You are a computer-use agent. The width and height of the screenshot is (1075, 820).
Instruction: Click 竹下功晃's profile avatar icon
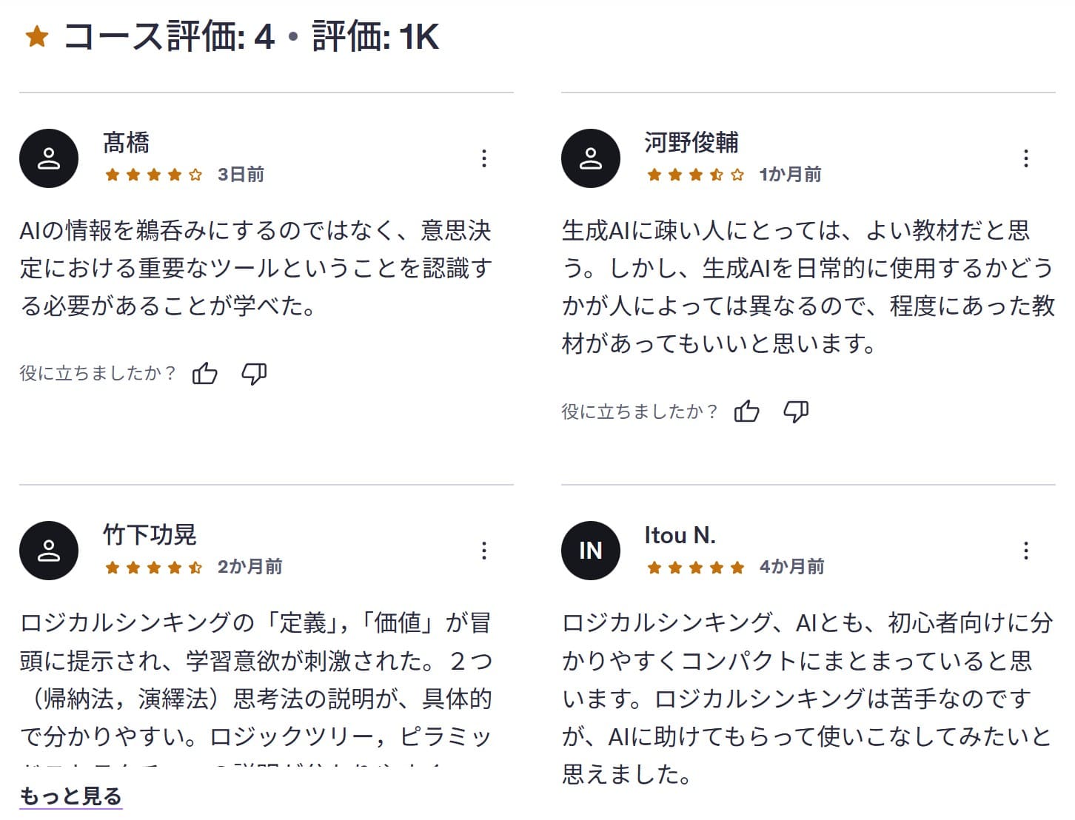49,551
